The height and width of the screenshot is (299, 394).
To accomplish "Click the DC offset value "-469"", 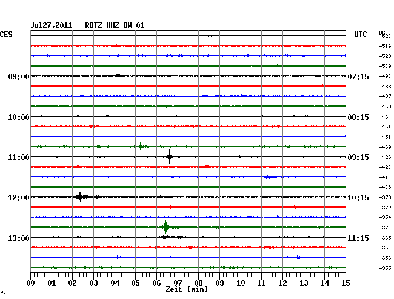I will pyautogui.click(x=385, y=107).
